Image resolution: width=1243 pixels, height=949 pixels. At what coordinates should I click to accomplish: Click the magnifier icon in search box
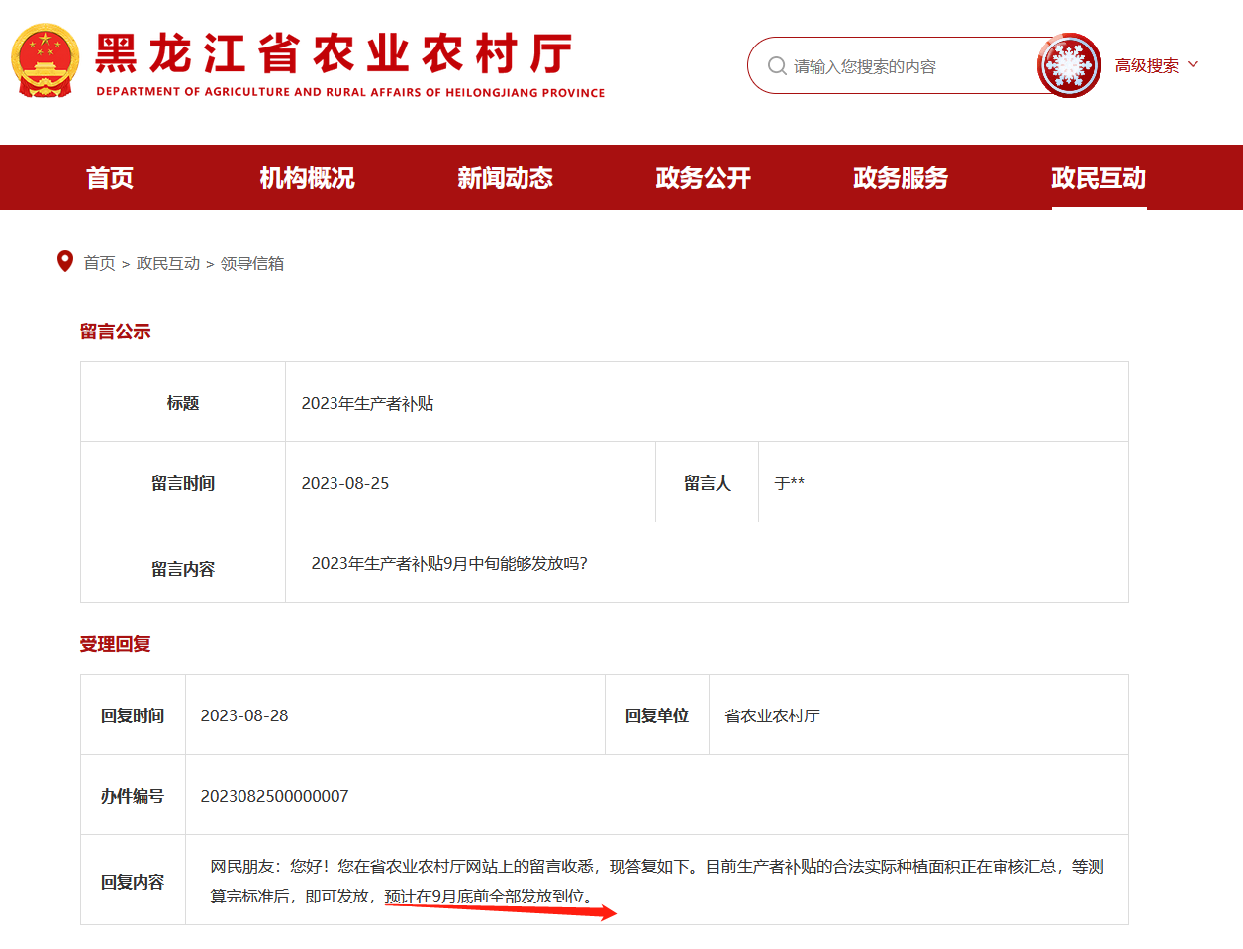point(777,66)
